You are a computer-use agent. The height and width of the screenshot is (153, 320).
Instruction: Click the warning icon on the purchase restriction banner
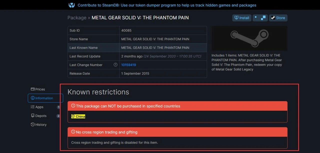pyautogui.click(x=73, y=106)
